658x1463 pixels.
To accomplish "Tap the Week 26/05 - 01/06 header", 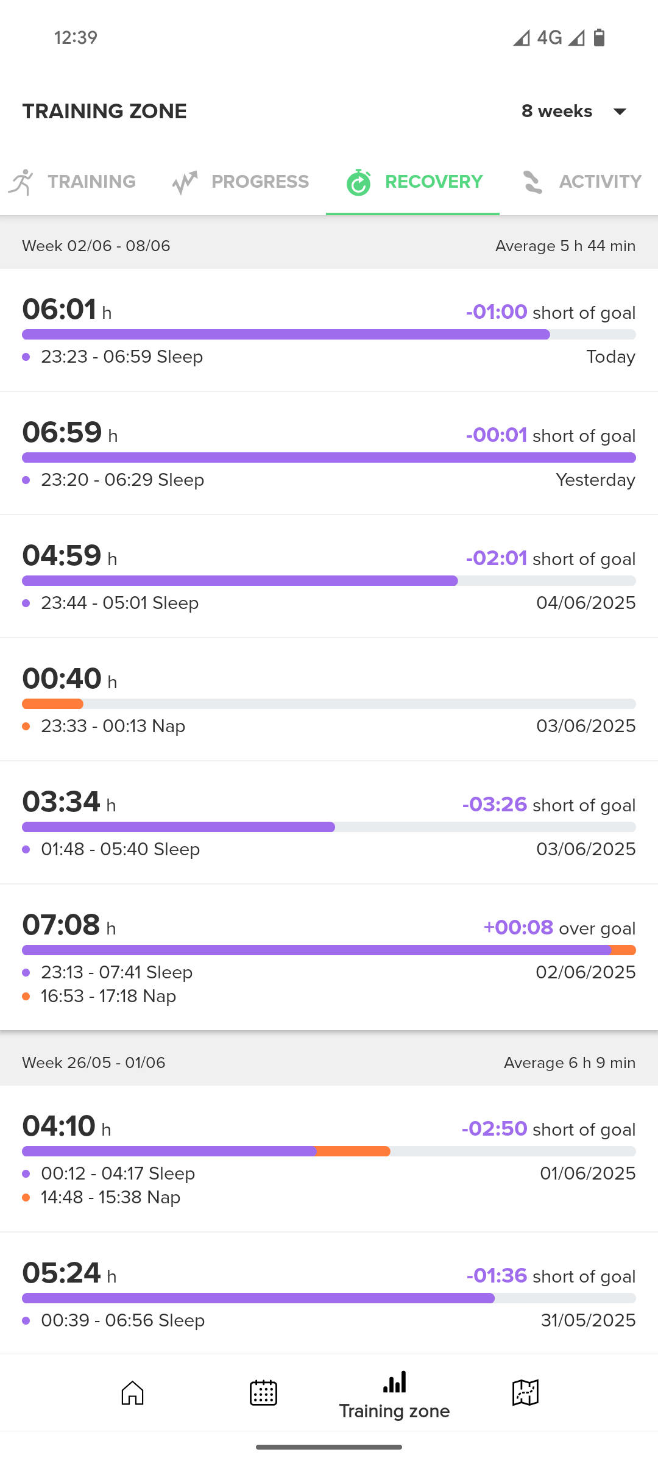I will point(329,1063).
